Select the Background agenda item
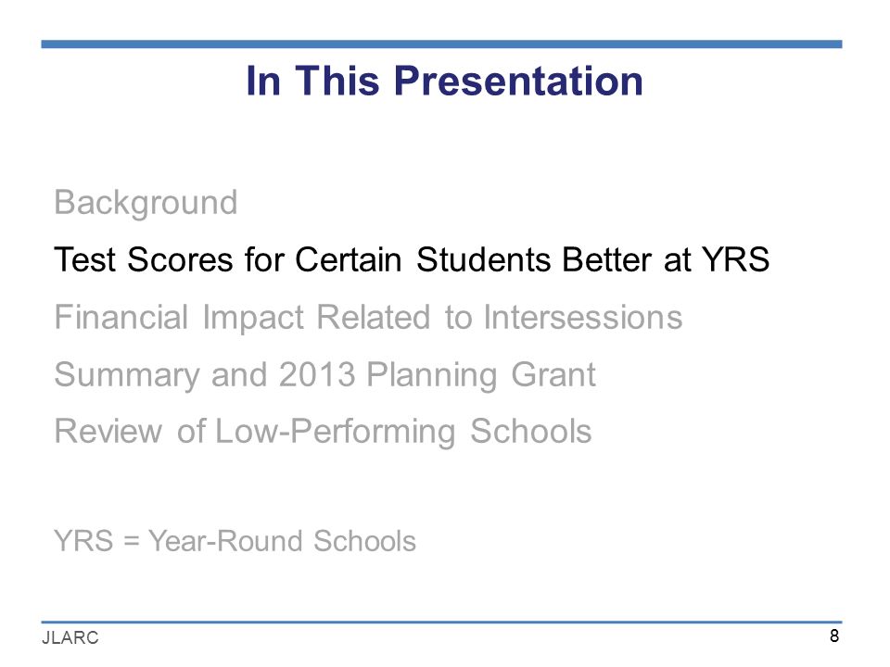The width and height of the screenshot is (890, 667). pos(146,203)
